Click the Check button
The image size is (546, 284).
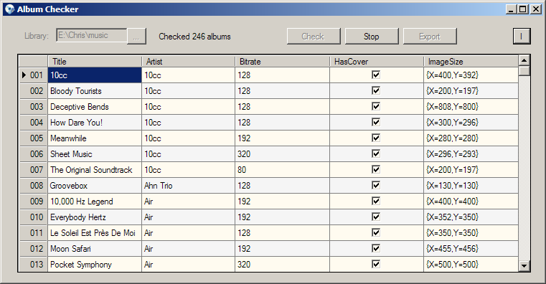[314, 36]
